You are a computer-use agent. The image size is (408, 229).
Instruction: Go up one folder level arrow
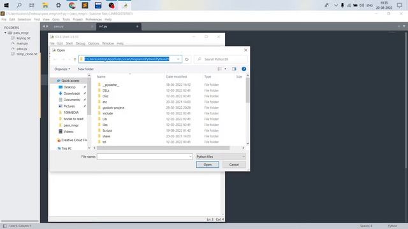(x=75, y=59)
